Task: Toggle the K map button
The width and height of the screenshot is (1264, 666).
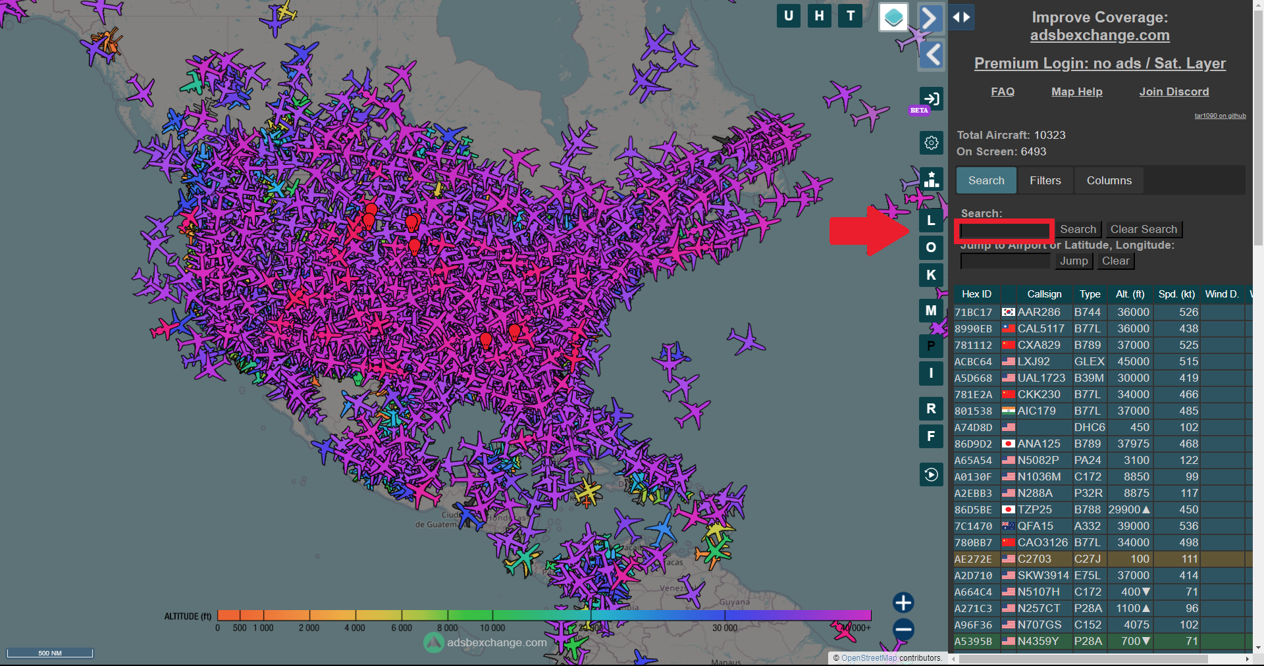Action: pyautogui.click(x=931, y=275)
